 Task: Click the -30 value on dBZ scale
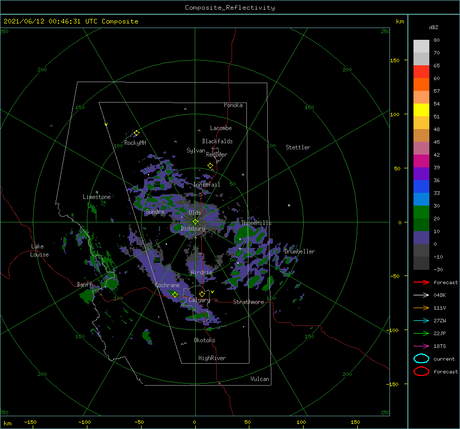coord(439,269)
